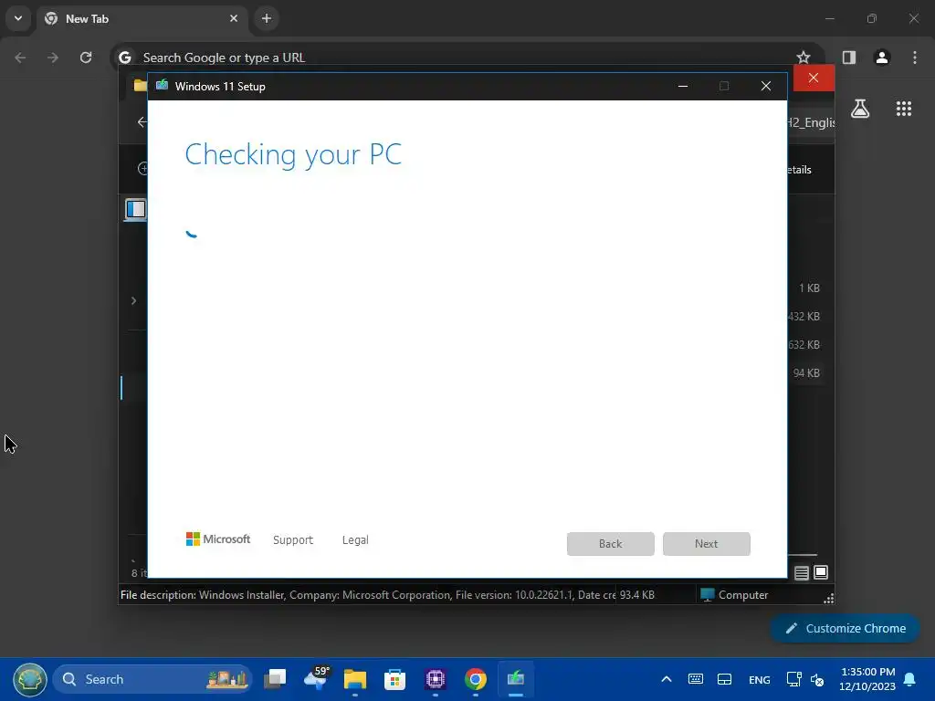Open network tray icon
The width and height of the screenshot is (935, 701).
click(x=793, y=679)
